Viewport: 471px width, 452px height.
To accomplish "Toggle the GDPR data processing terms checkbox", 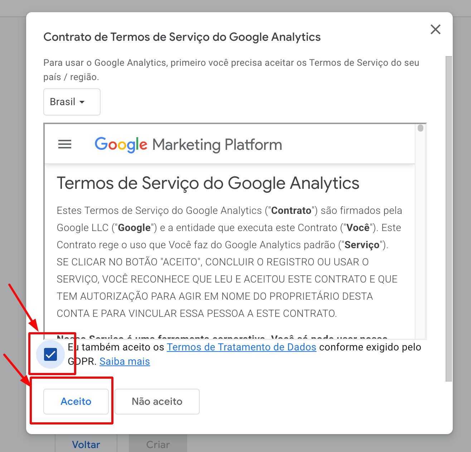I will (x=50, y=354).
